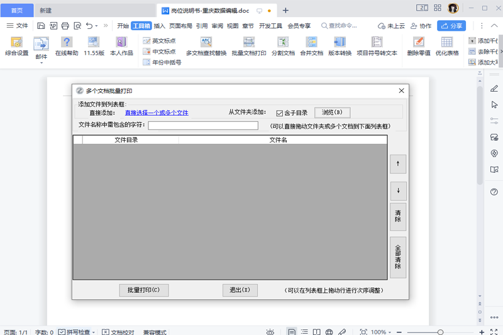Click the 优化表格 icon
Viewport: 503px width, 335px height.
tap(446, 43)
